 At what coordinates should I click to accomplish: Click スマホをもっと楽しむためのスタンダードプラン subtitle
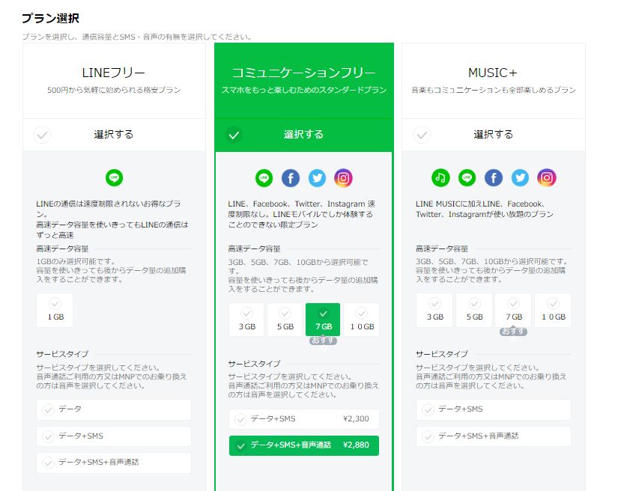(304, 91)
